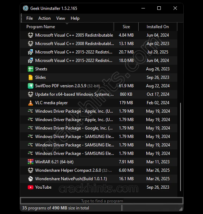Screen dimensions: 203x214
Task: Open the Action menu
Action: click(44, 18)
